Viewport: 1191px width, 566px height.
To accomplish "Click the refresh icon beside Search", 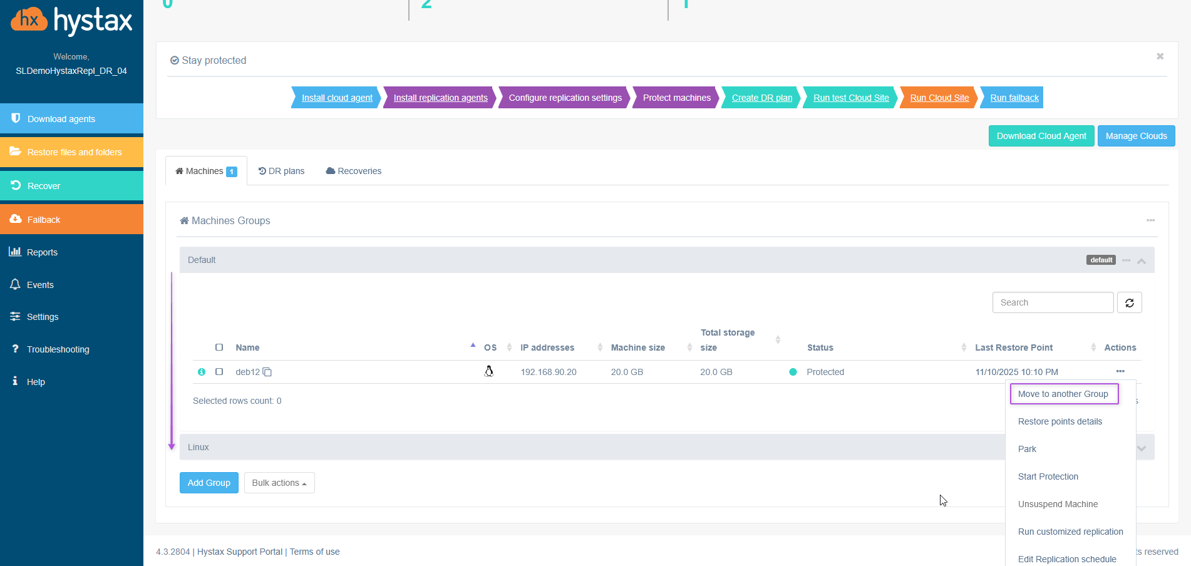I will tap(1129, 302).
